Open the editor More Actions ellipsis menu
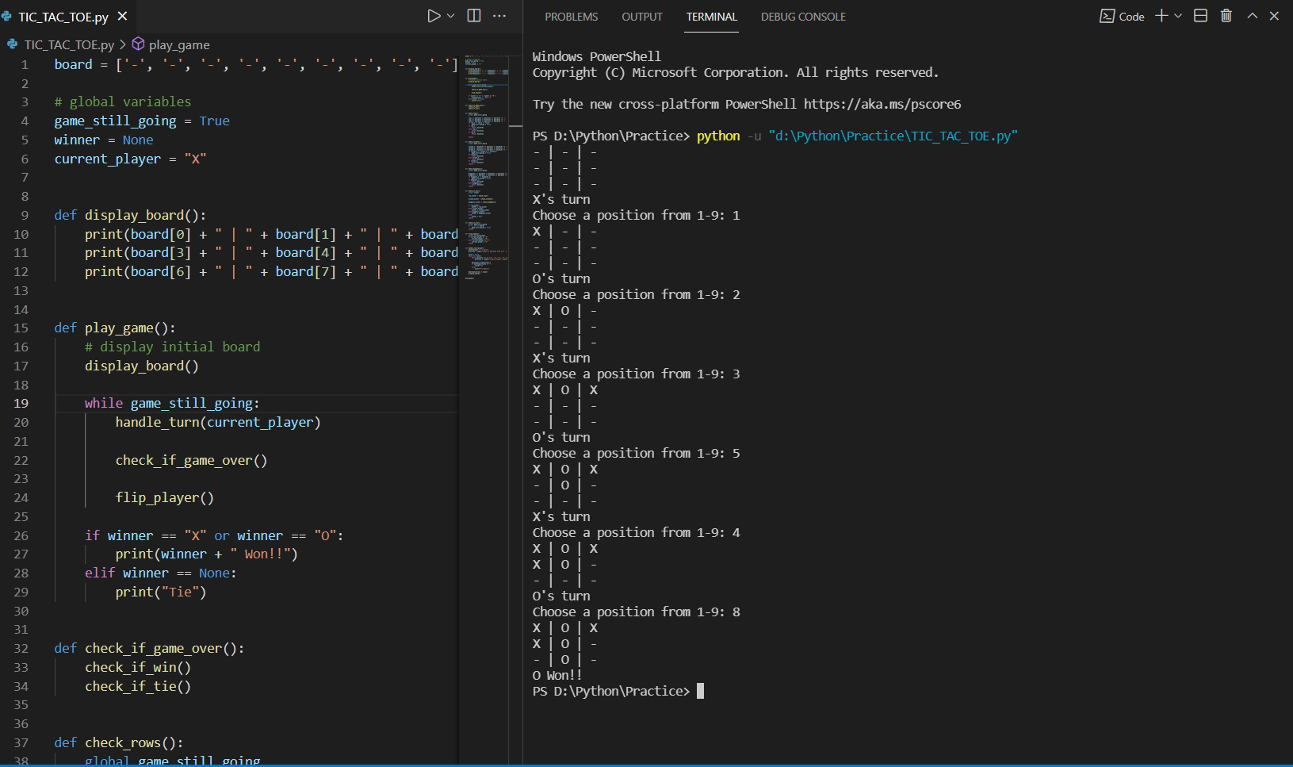The height and width of the screenshot is (767, 1293). (x=499, y=16)
